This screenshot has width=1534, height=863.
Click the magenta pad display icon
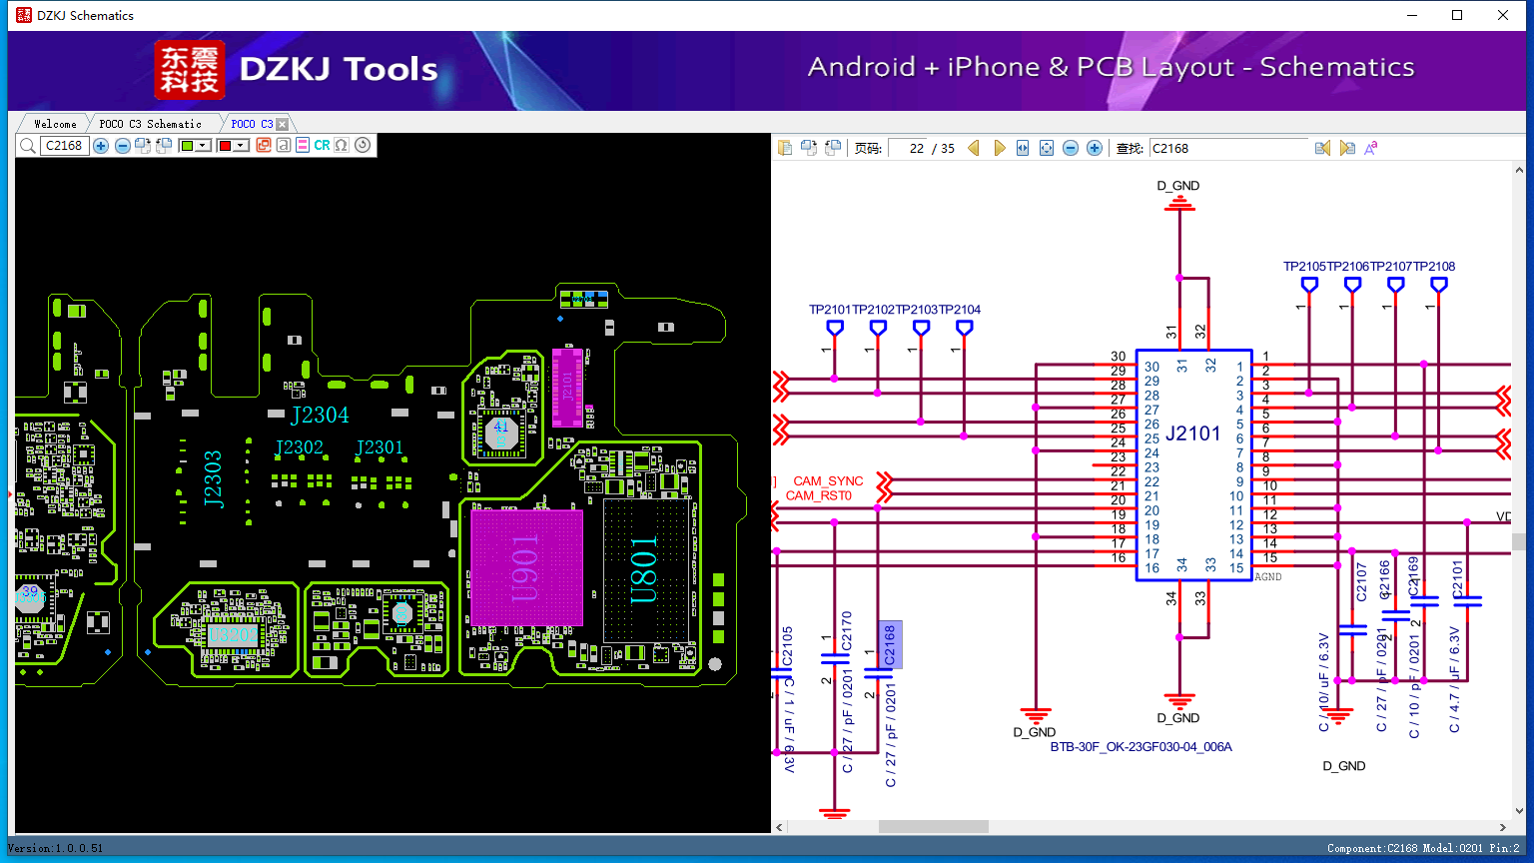tap(303, 146)
